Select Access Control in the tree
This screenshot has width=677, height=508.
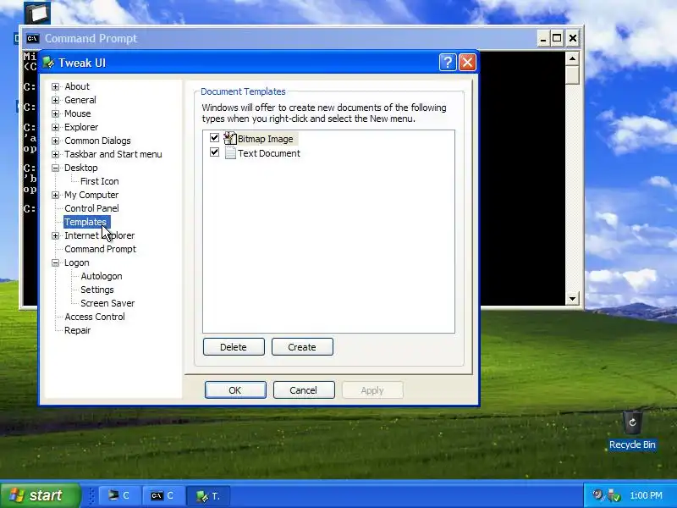95,317
